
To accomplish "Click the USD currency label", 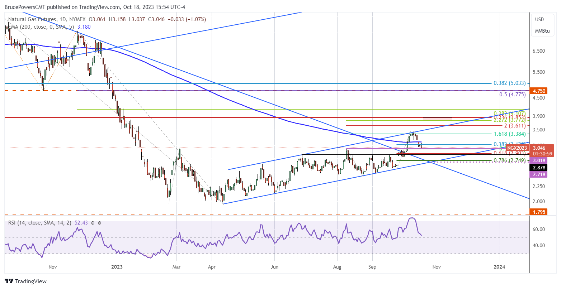I will (x=539, y=19).
